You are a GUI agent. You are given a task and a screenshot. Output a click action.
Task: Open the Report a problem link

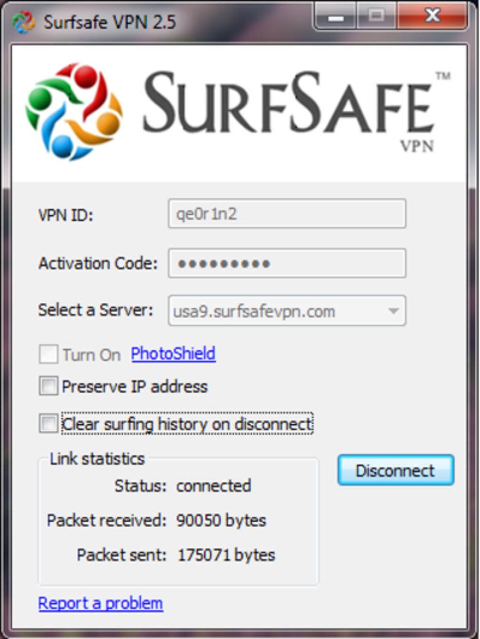(x=101, y=603)
